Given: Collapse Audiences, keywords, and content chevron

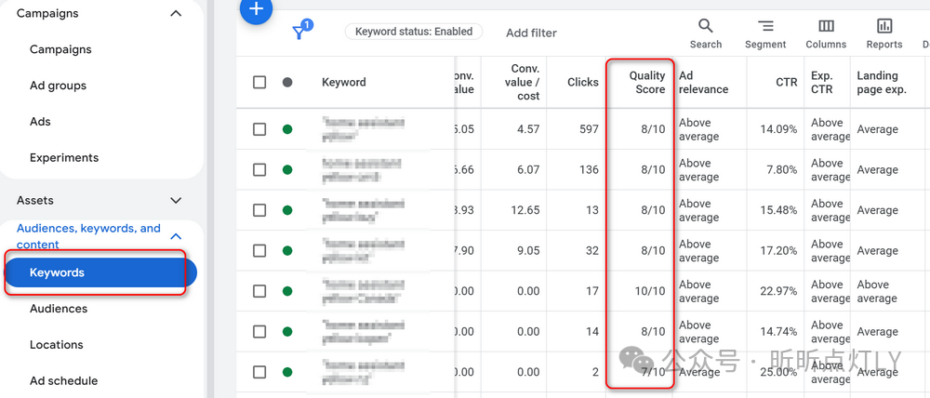Looking at the screenshot, I should 176,236.
